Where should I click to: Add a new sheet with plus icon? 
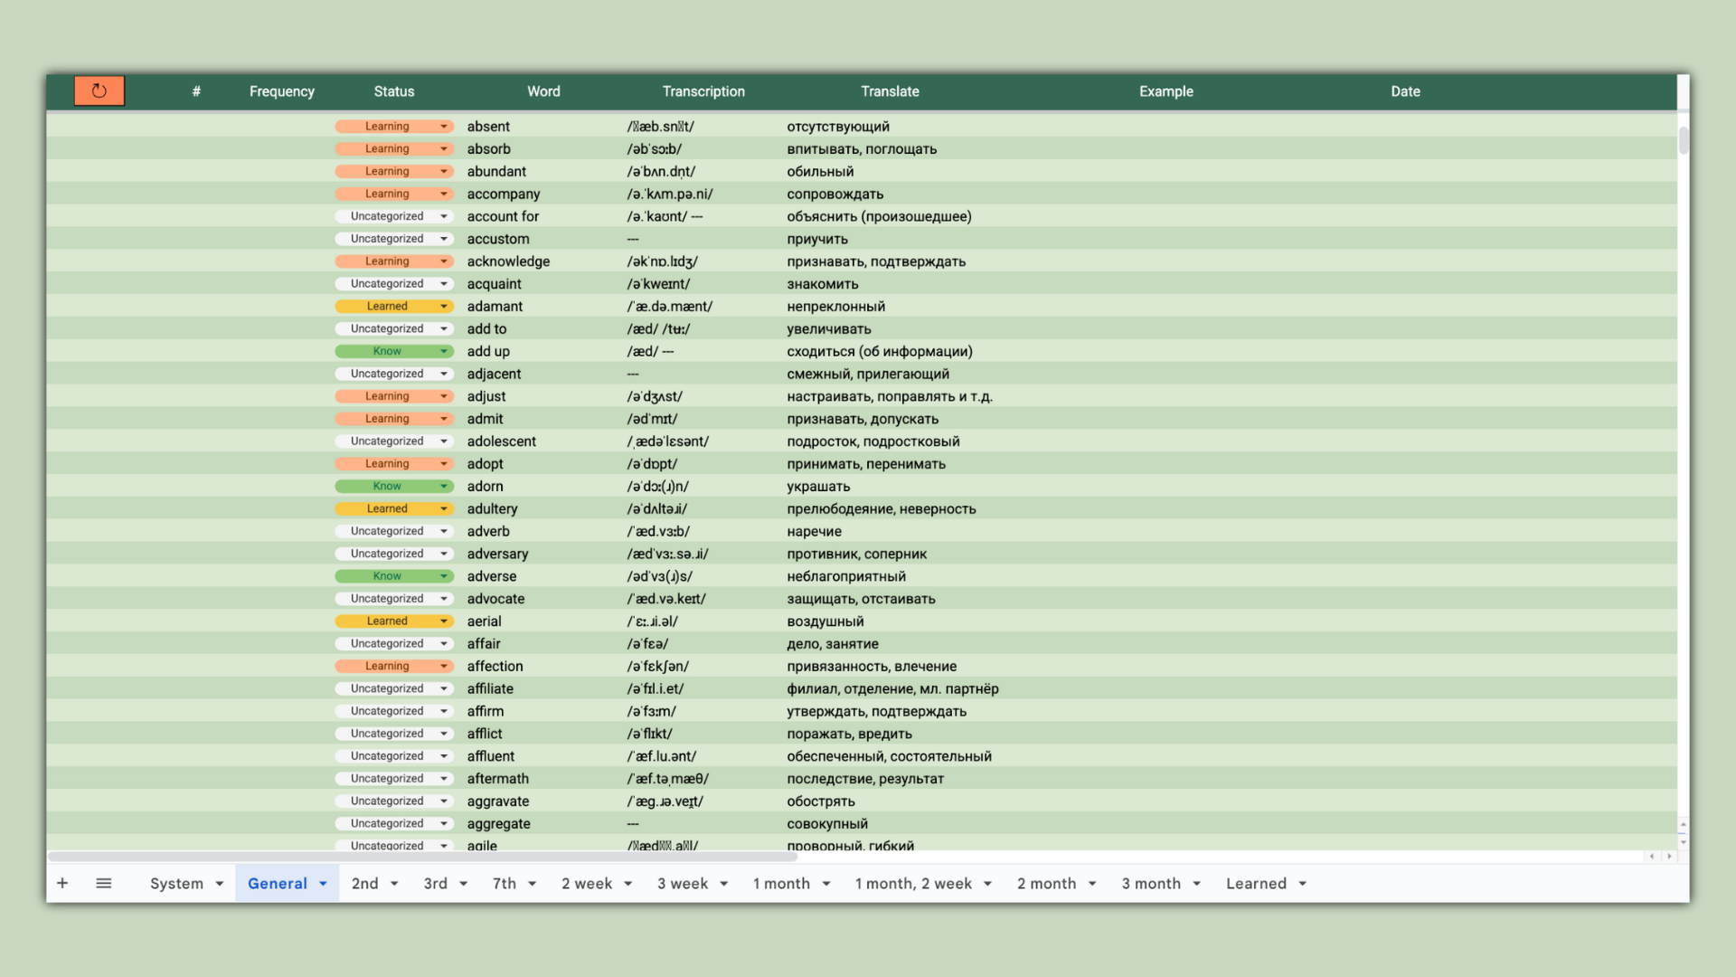coord(62,883)
